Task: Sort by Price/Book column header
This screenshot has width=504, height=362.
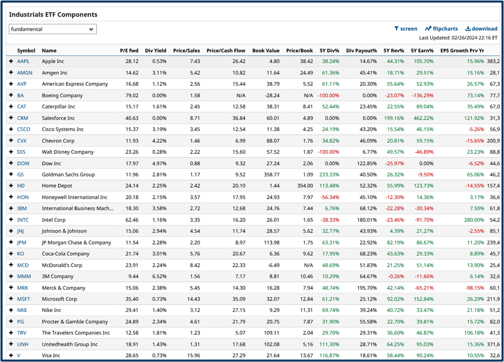Action: tap(299, 51)
